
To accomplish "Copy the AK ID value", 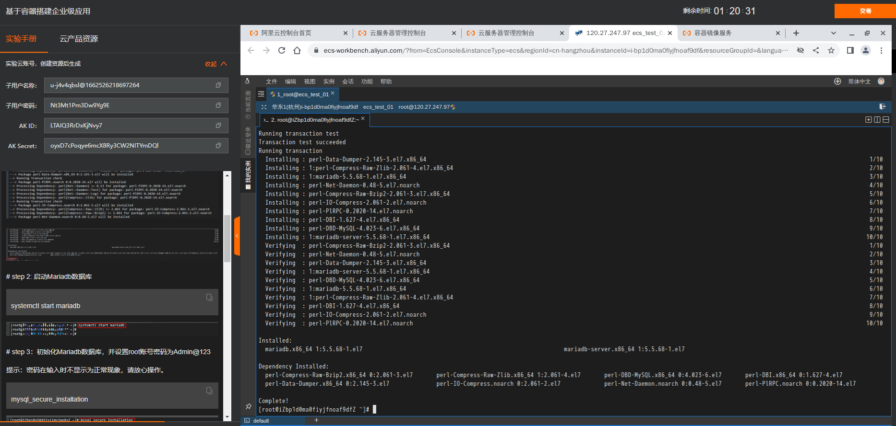I will (218, 126).
